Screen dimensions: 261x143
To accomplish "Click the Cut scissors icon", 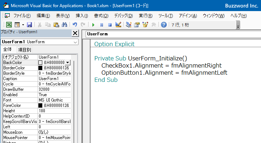I will pos(39,25).
